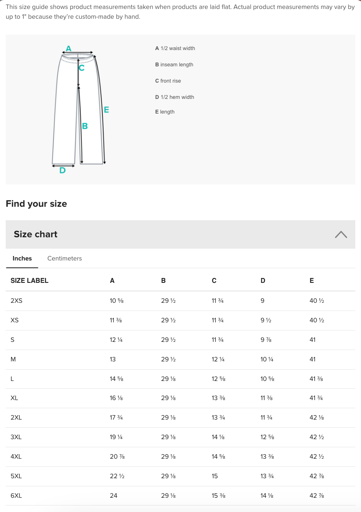Click teal letter A on pants diagram
Image resolution: width=361 pixels, height=512 pixels.
point(68,48)
